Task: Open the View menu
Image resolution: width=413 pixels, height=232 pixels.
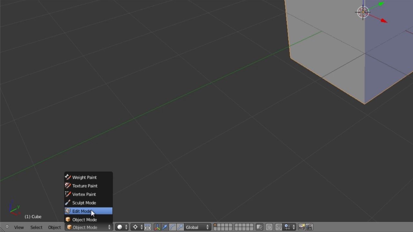Action: (x=19, y=227)
